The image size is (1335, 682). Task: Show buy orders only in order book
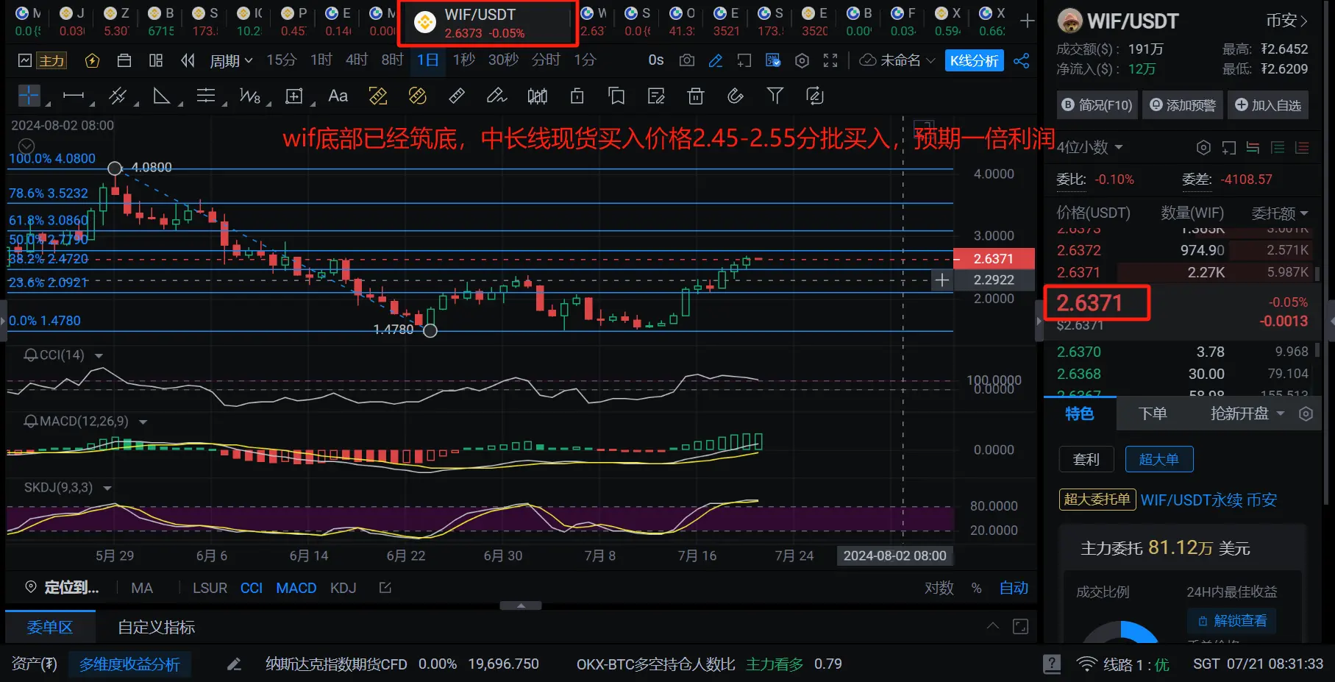click(1278, 148)
